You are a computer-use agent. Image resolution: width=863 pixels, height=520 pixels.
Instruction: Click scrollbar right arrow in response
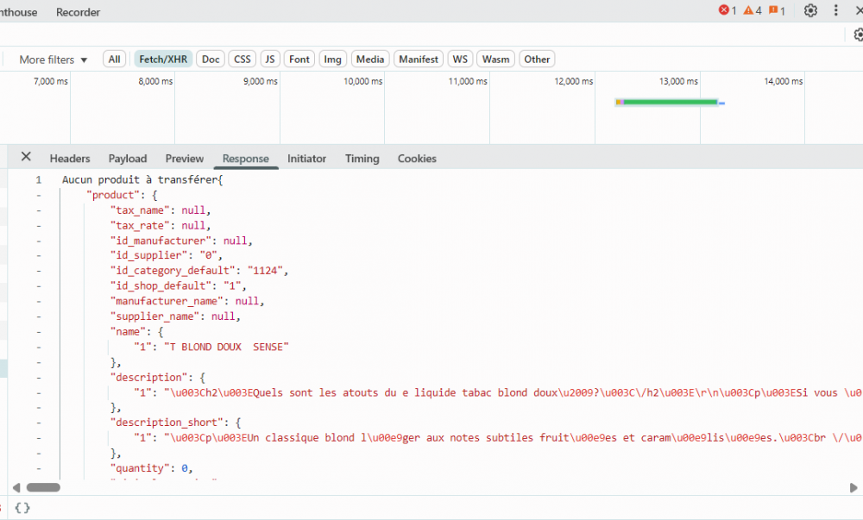[854, 487]
